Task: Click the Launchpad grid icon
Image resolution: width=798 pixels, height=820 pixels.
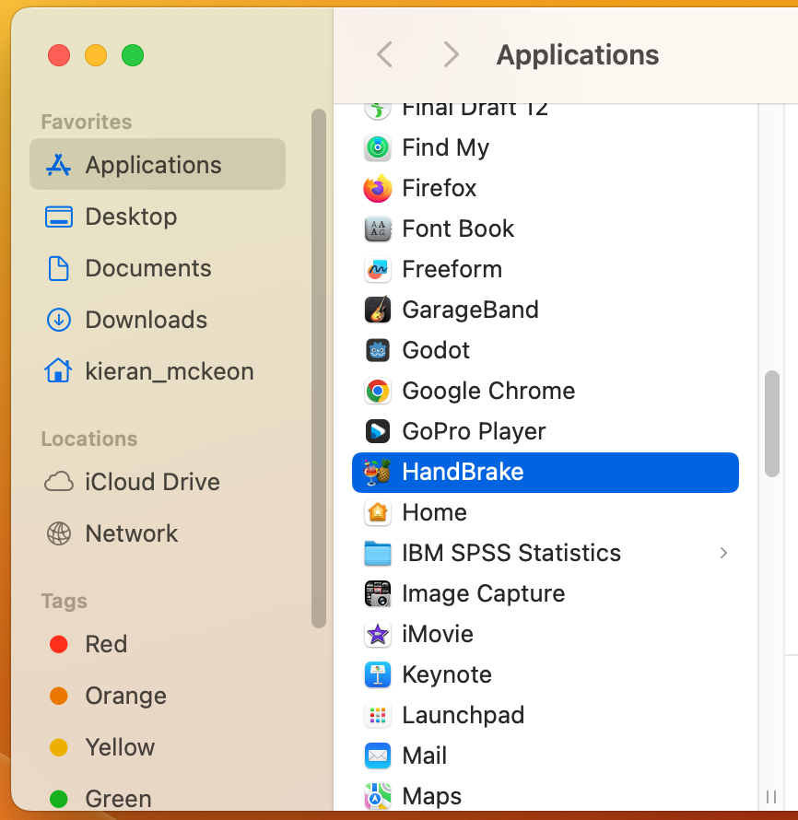Action: tap(377, 715)
